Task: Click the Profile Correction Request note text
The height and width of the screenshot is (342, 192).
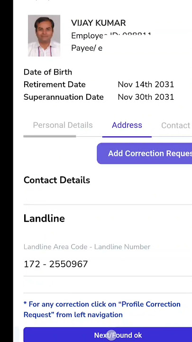Action: point(102,310)
